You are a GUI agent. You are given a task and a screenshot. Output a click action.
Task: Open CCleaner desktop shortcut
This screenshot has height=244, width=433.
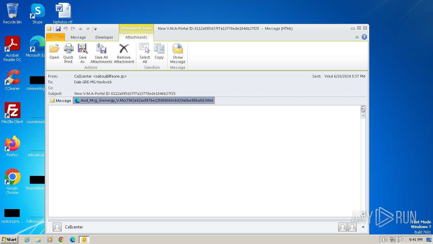click(12, 80)
